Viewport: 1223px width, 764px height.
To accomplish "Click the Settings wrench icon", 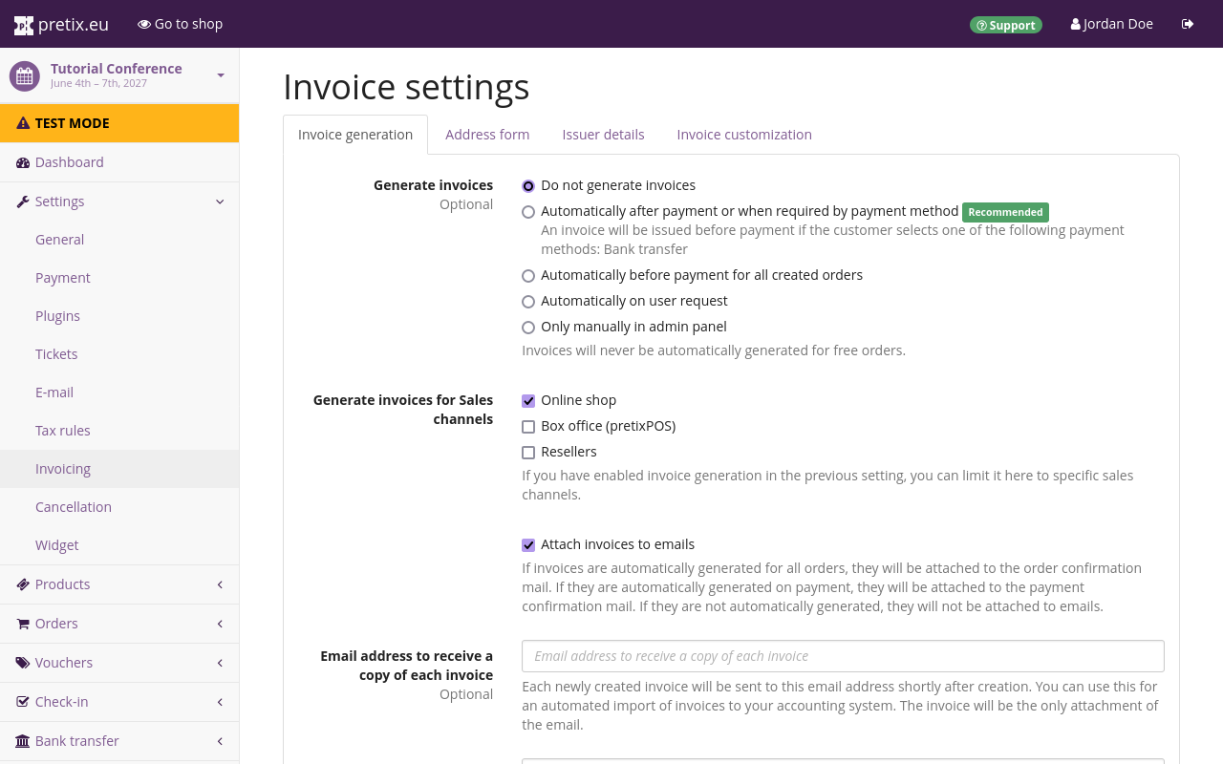I will pos(23,202).
